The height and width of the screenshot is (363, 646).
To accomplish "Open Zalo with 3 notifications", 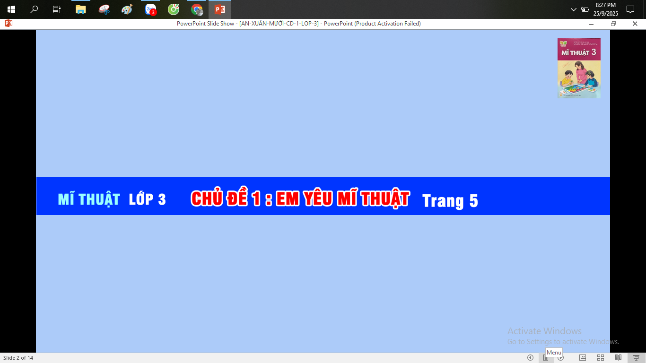I will 150,9.
